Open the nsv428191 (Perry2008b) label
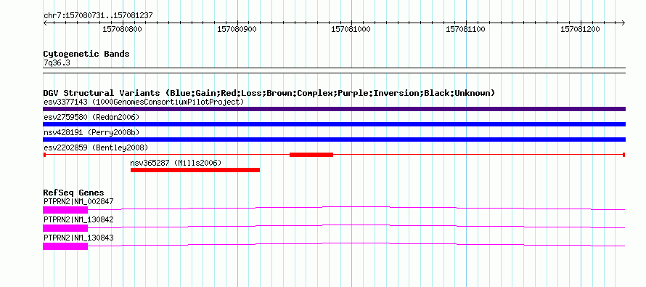 pyautogui.click(x=91, y=133)
